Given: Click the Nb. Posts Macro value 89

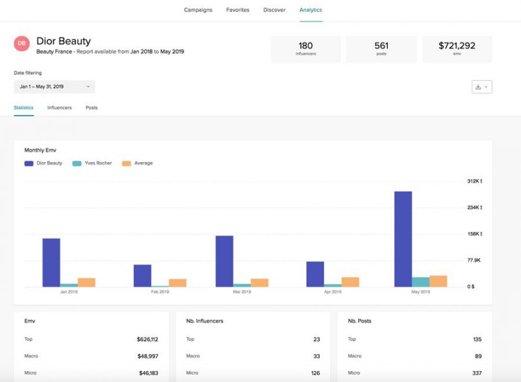Looking at the screenshot, I should tap(479, 356).
